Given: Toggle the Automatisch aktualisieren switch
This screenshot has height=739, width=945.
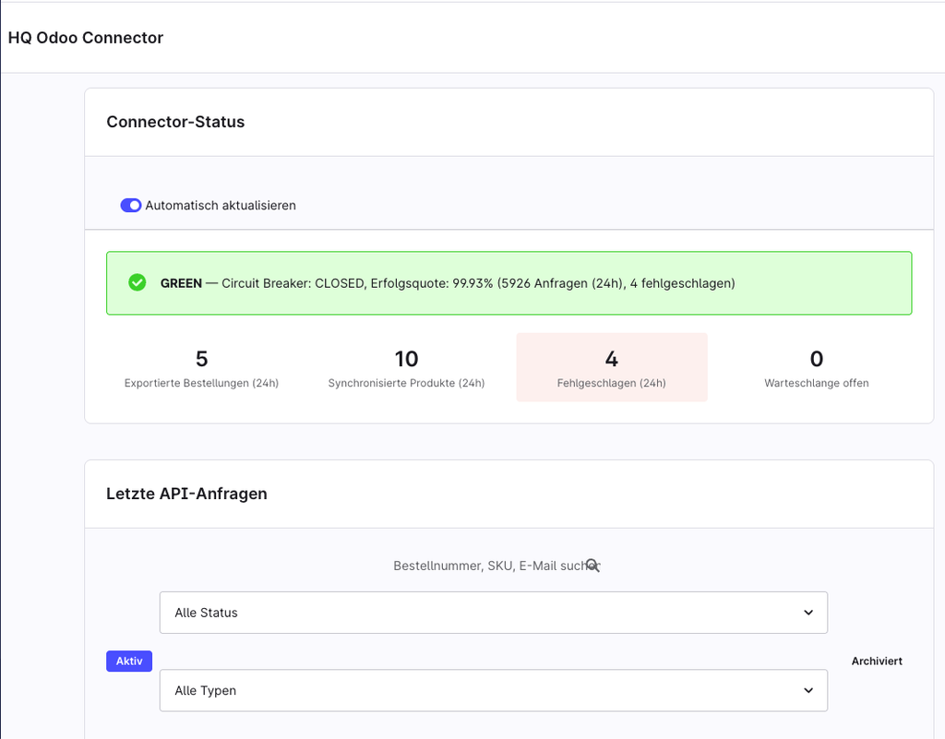Looking at the screenshot, I should [131, 206].
